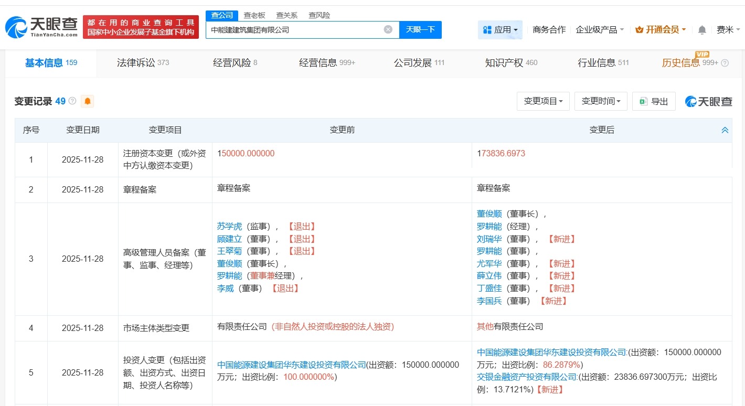Open the 知识产权 tab

pyautogui.click(x=504, y=62)
